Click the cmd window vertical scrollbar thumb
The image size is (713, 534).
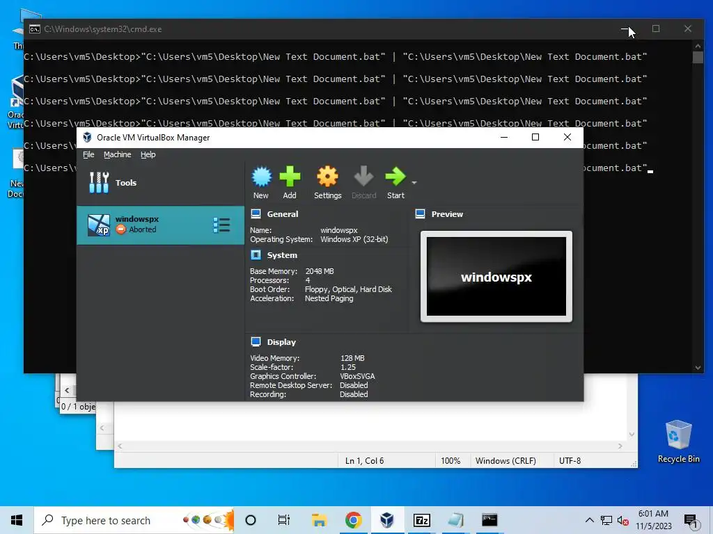pyautogui.click(x=698, y=57)
